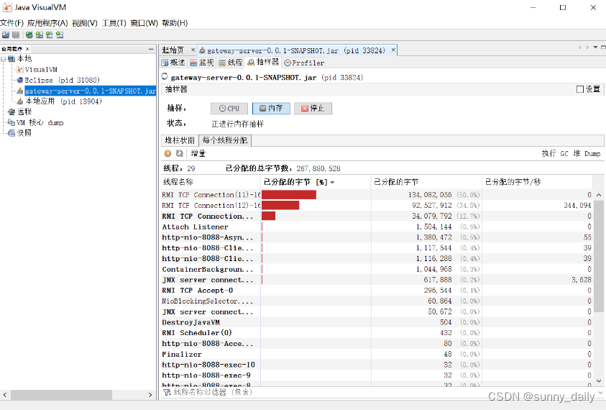Switch to the 概述 tab

pyautogui.click(x=173, y=63)
